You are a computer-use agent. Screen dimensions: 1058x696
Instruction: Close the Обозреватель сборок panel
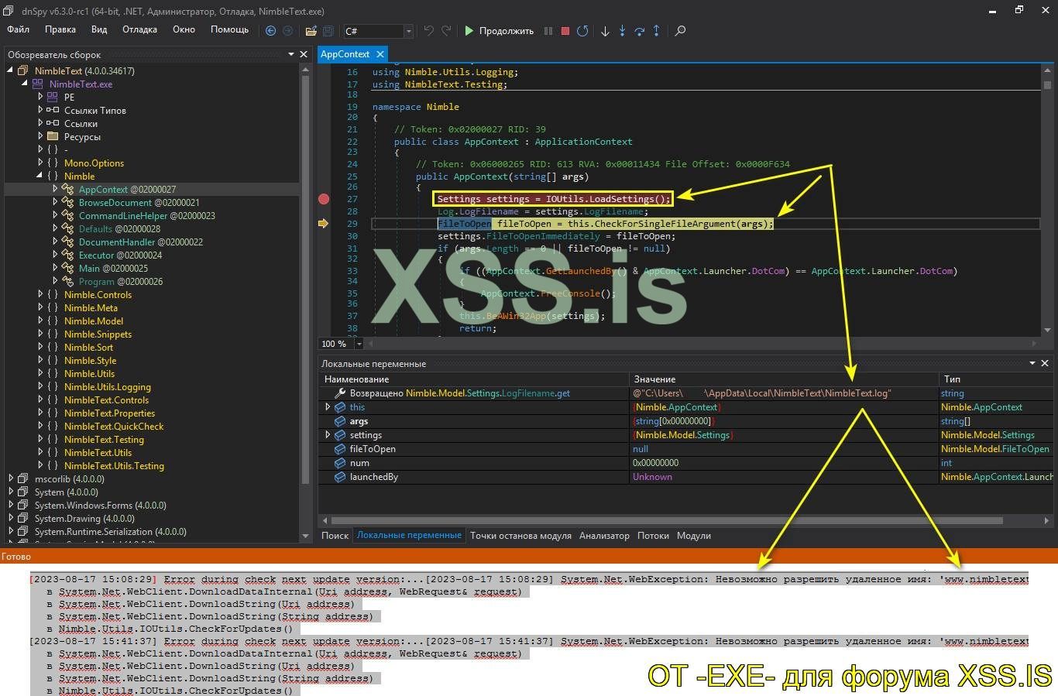pos(304,54)
